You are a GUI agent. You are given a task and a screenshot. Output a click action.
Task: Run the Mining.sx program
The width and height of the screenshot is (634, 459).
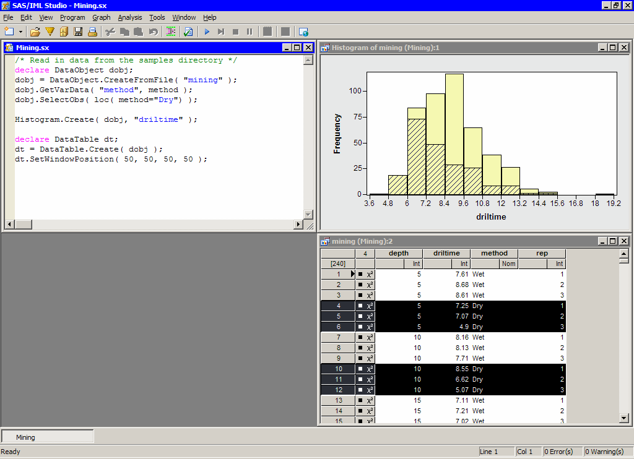[206, 32]
